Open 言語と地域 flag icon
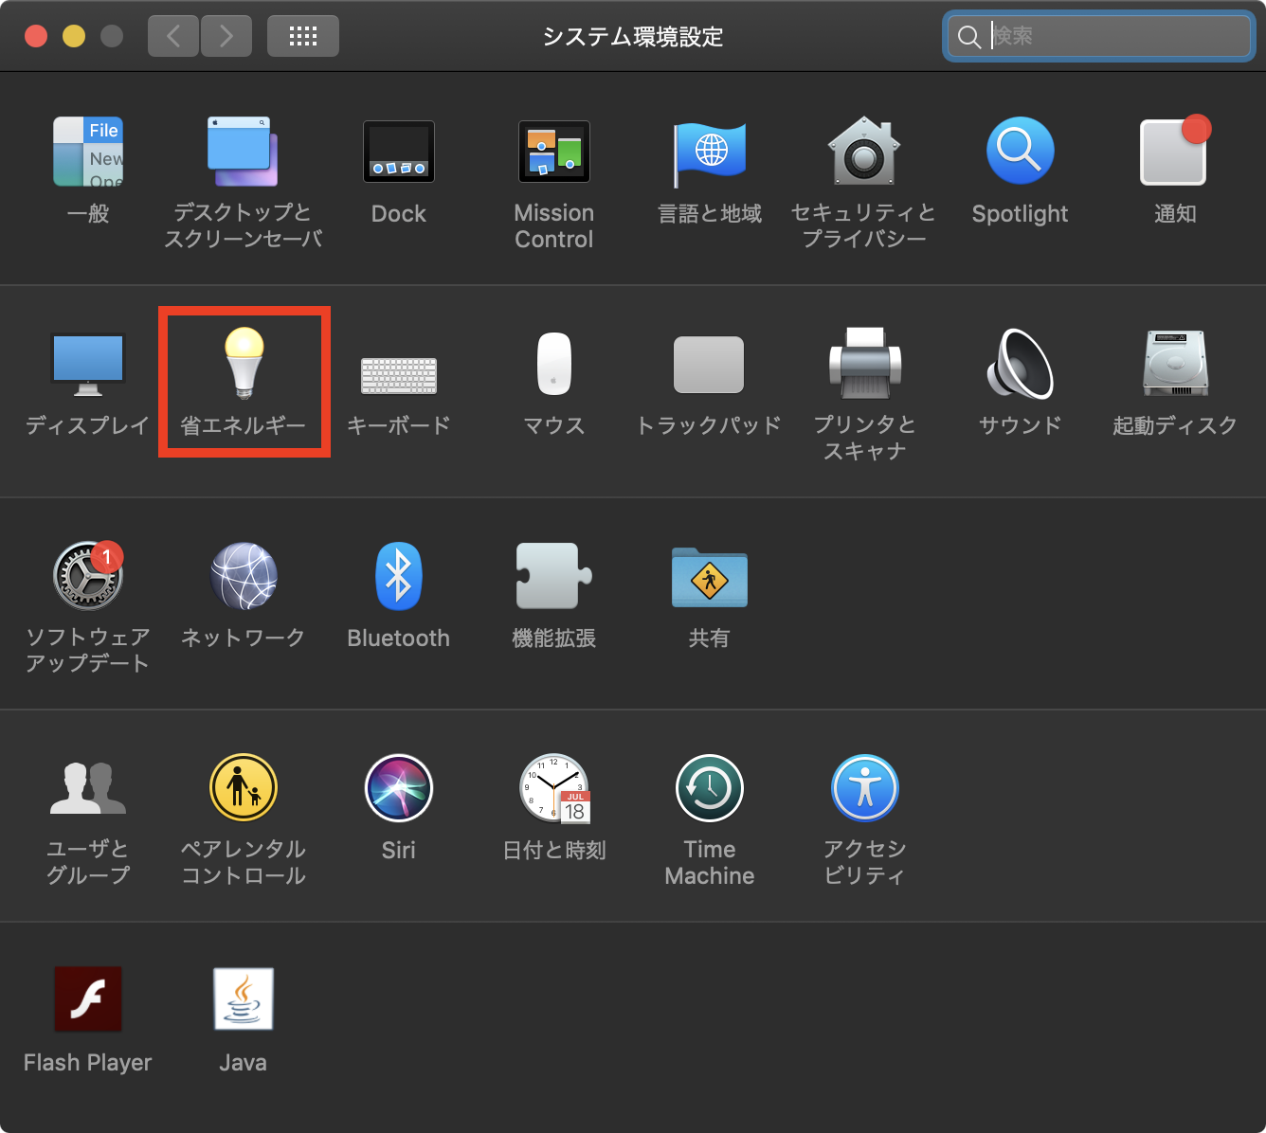The width and height of the screenshot is (1266, 1133). tap(710, 153)
